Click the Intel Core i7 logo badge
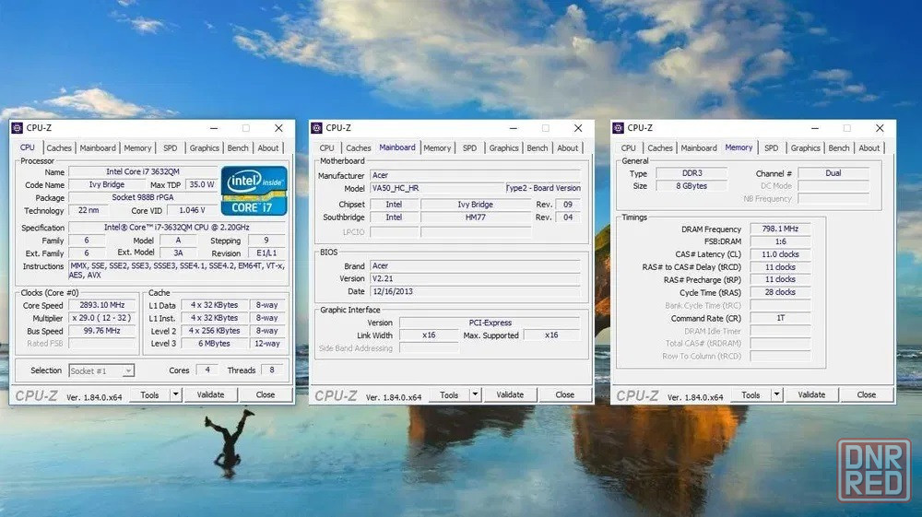The width and height of the screenshot is (922, 517). pyautogui.click(x=254, y=191)
